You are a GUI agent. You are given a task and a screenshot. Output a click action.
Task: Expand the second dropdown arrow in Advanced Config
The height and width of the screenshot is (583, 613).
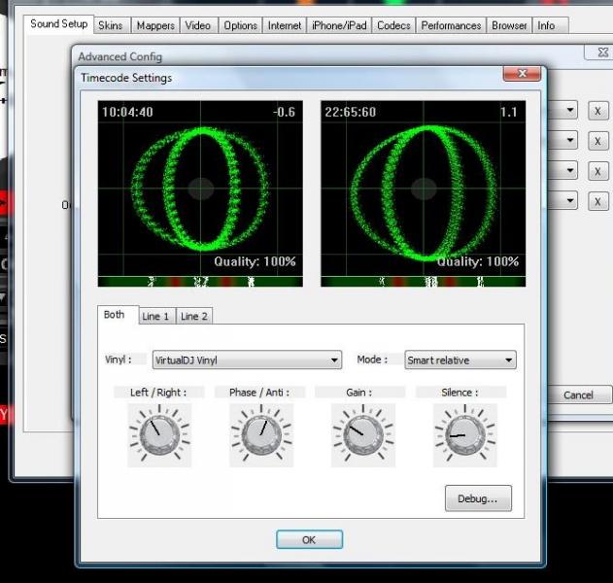pos(570,140)
